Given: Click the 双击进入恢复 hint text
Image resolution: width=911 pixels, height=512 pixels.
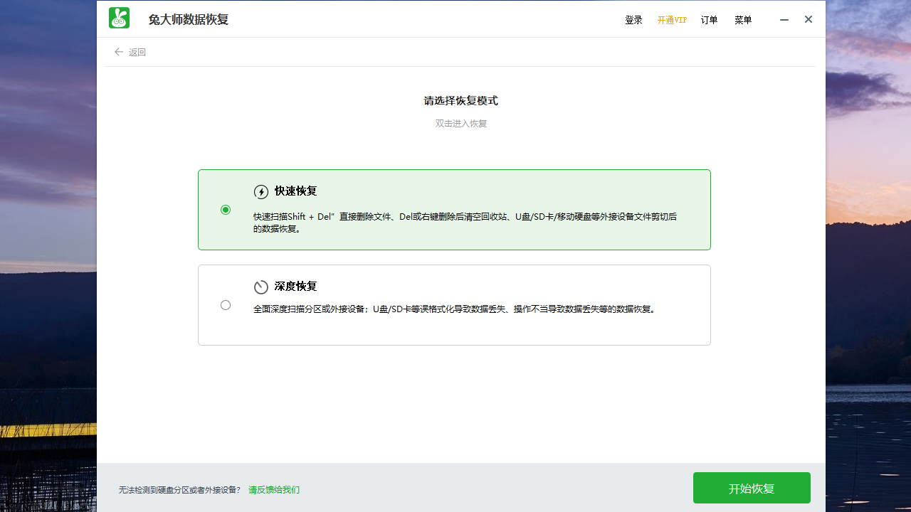Looking at the screenshot, I should [460, 123].
